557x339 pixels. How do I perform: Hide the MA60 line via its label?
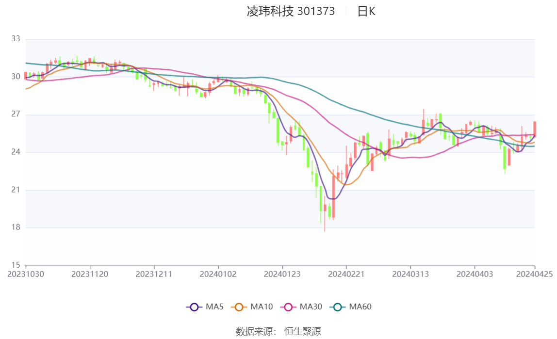click(x=360, y=307)
